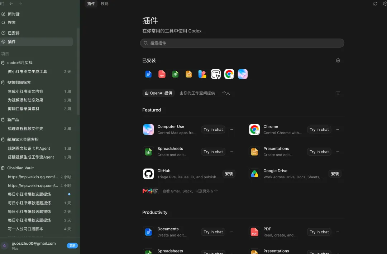Toggle the sidebar panel icon
Viewport: 387px width, 254px height.
pyautogui.click(x=3, y=4)
